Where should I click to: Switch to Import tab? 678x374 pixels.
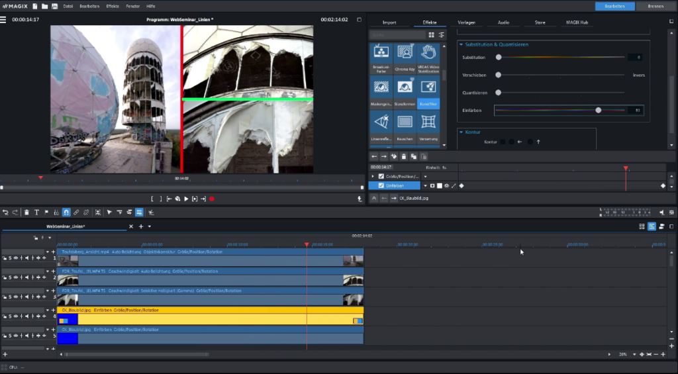coord(389,23)
